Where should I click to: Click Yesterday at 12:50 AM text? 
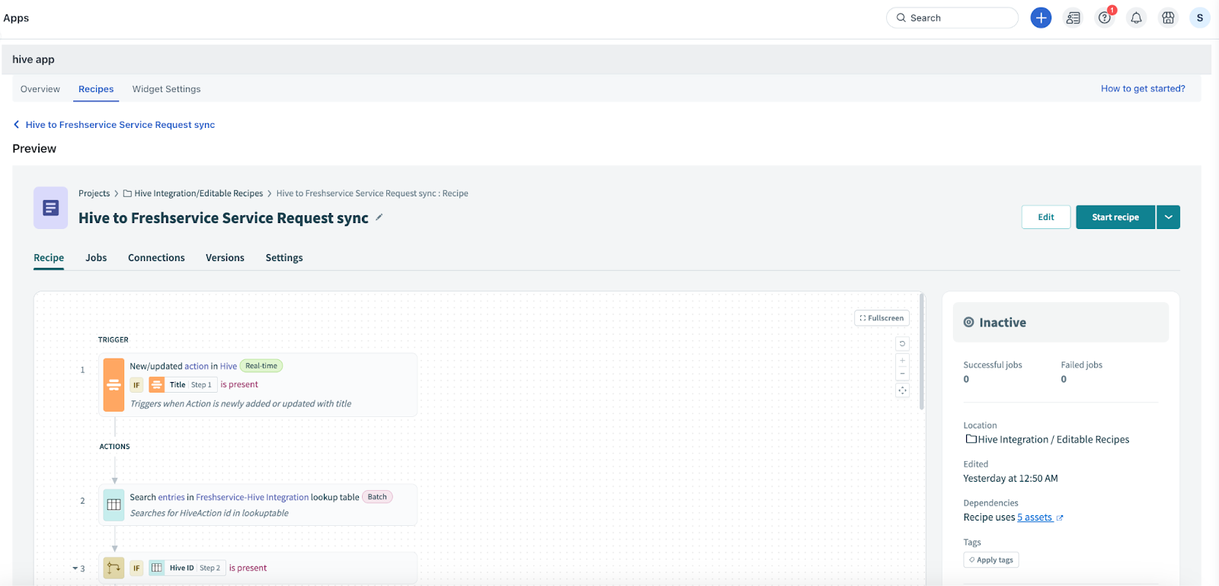[1010, 479]
